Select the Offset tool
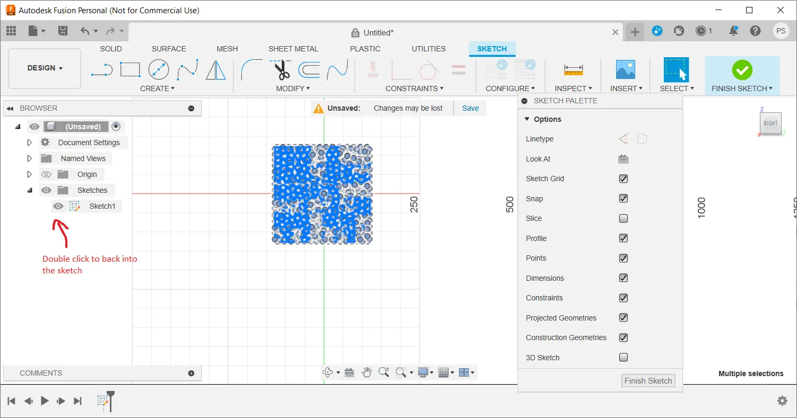Screen dimensions: 797x418 tap(309, 69)
